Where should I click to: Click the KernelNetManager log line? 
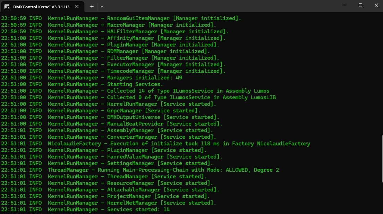(109, 203)
